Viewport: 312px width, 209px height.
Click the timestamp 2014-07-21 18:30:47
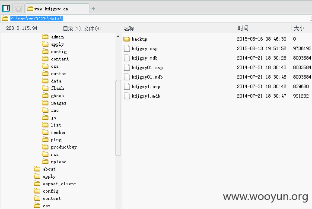261,96
